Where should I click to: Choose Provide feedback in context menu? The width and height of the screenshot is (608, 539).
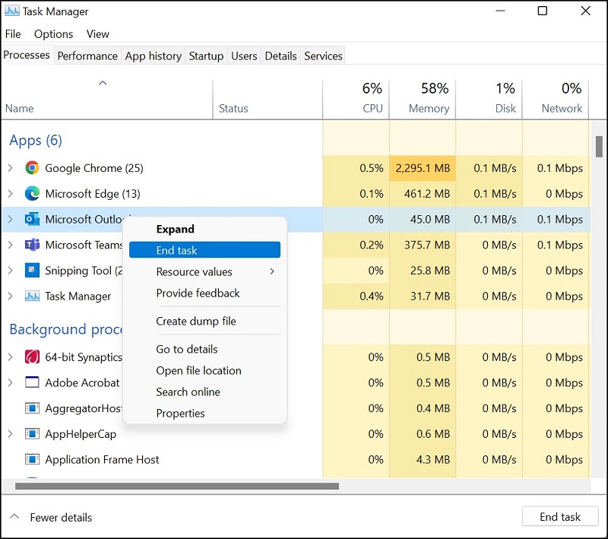coord(204,293)
